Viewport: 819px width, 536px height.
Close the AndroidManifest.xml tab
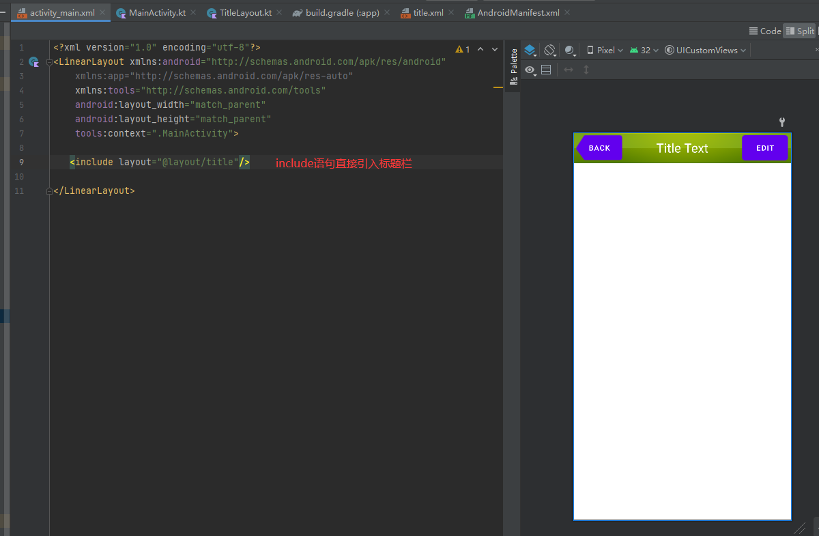(x=568, y=12)
